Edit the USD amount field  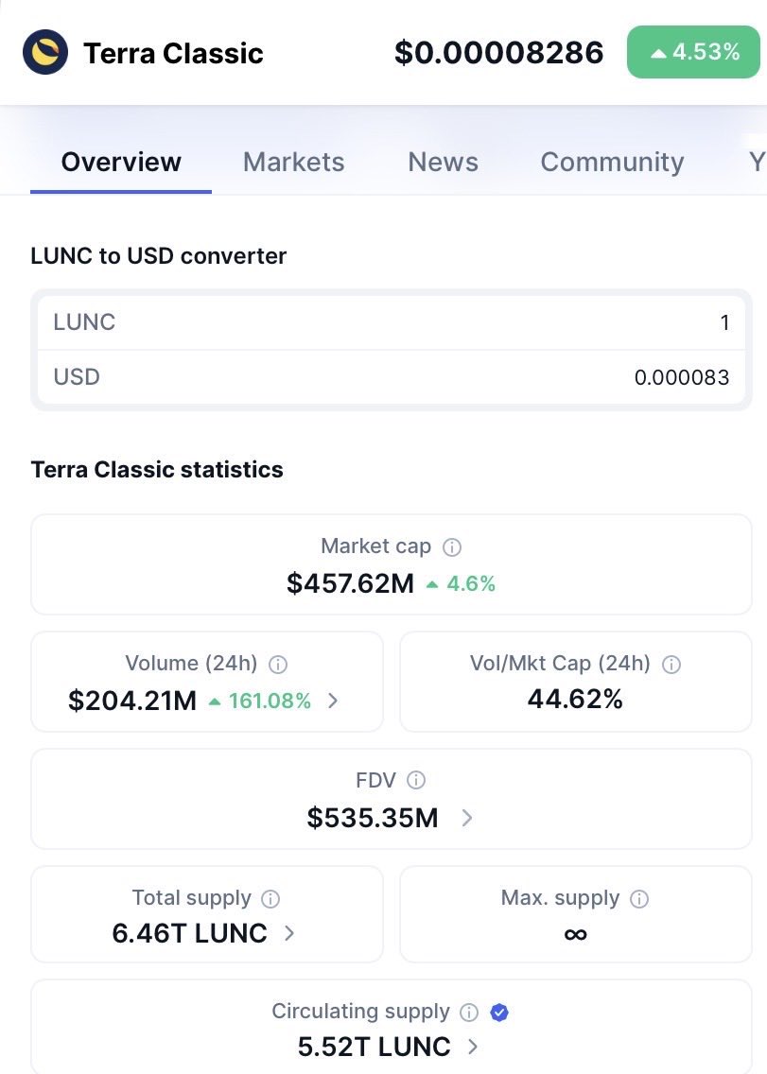[392, 376]
